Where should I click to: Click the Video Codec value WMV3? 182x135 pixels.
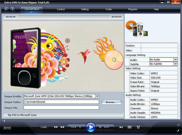[154, 73]
